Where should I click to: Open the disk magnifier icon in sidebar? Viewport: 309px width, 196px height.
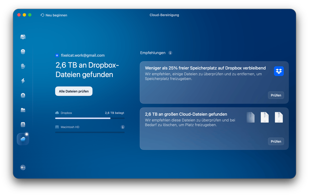(23, 125)
